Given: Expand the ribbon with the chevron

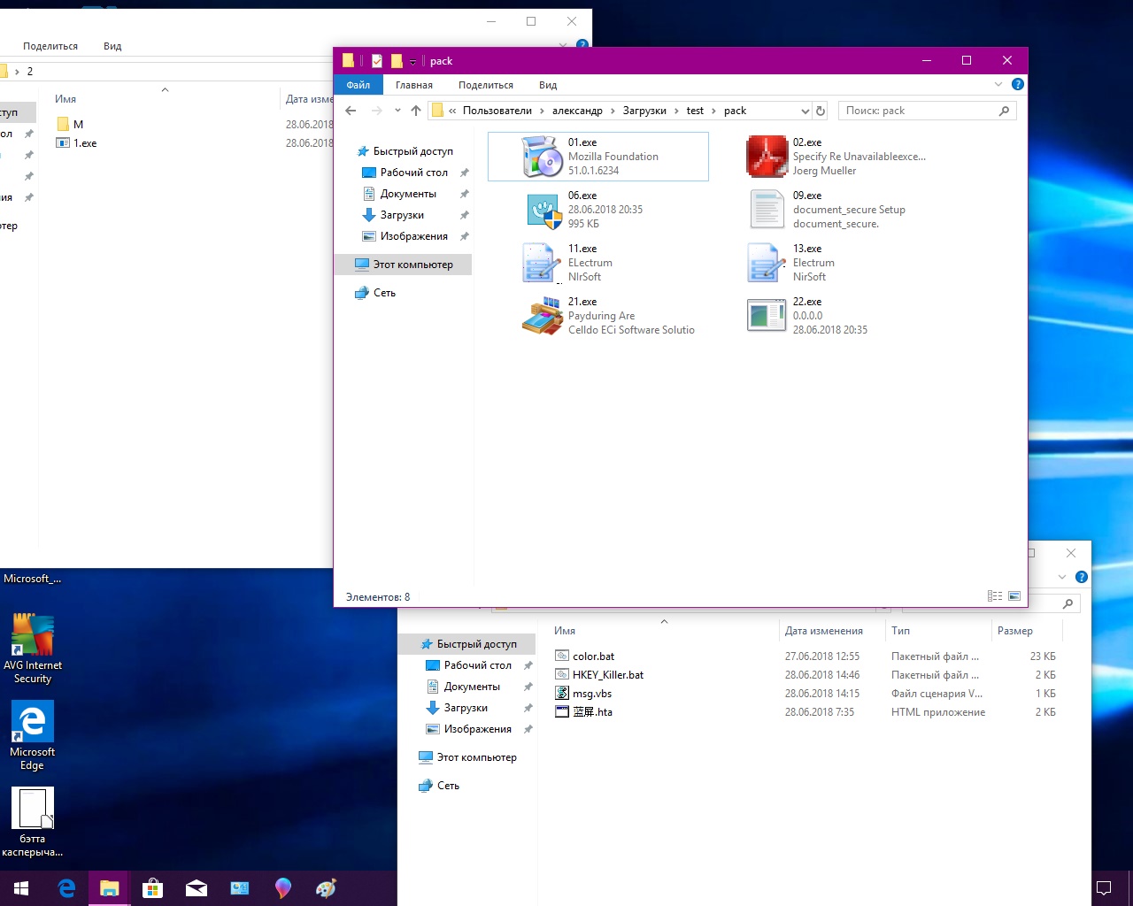Looking at the screenshot, I should (x=998, y=85).
